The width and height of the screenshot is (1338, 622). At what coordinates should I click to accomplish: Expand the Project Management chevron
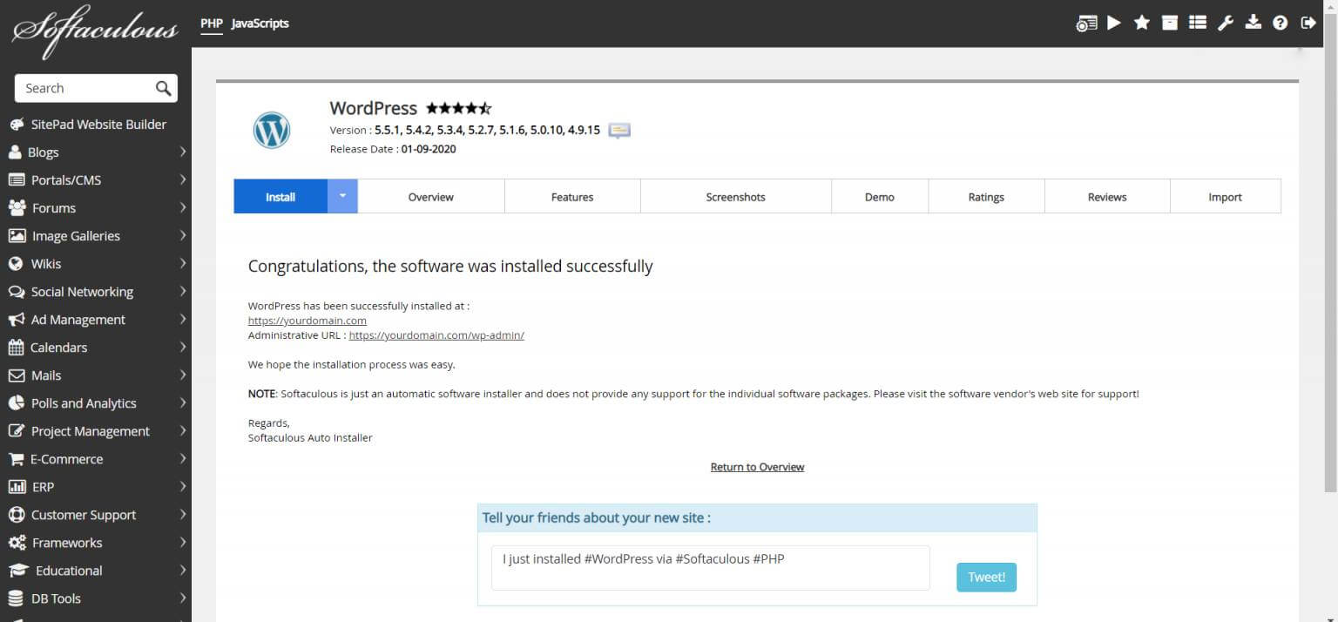(183, 430)
